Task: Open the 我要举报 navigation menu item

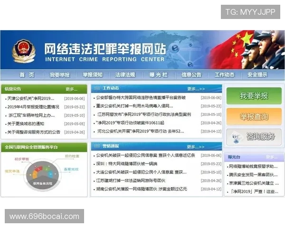Action: (x=60, y=75)
